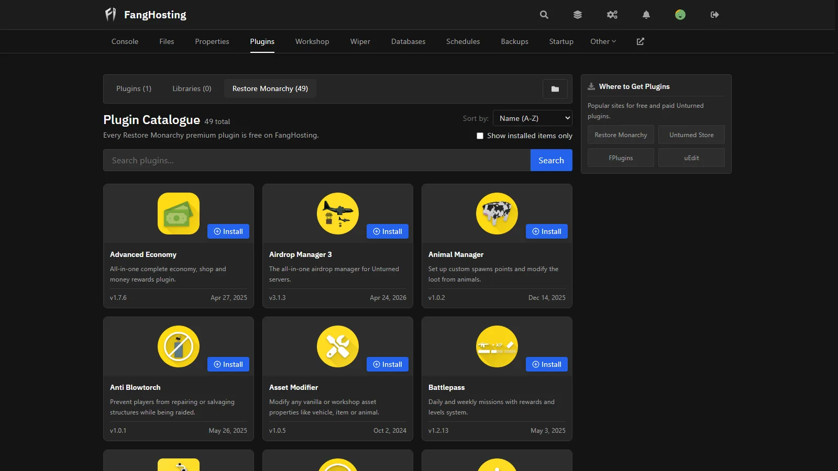Select the Restore Monarchy (49) sub-tab
838x471 pixels.
[x=270, y=89]
